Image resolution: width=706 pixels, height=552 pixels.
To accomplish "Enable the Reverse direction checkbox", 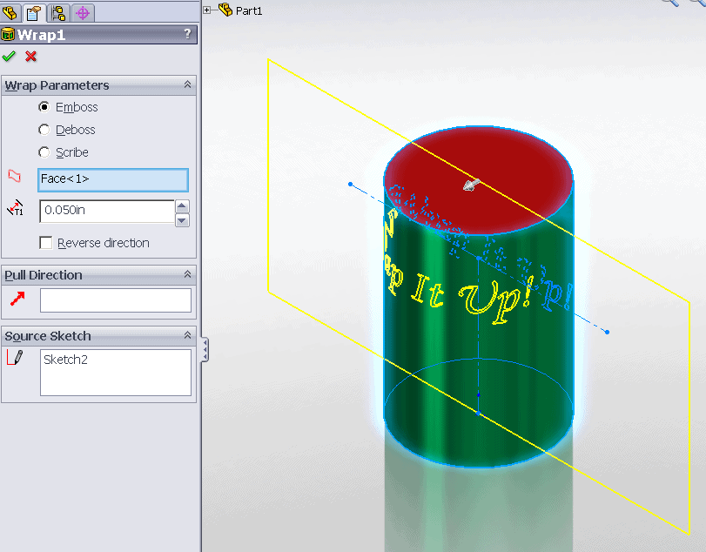I will click(x=45, y=243).
